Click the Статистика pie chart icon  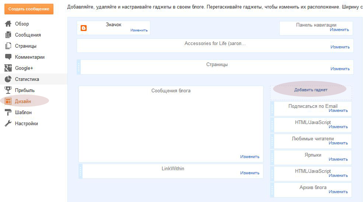click(8, 79)
